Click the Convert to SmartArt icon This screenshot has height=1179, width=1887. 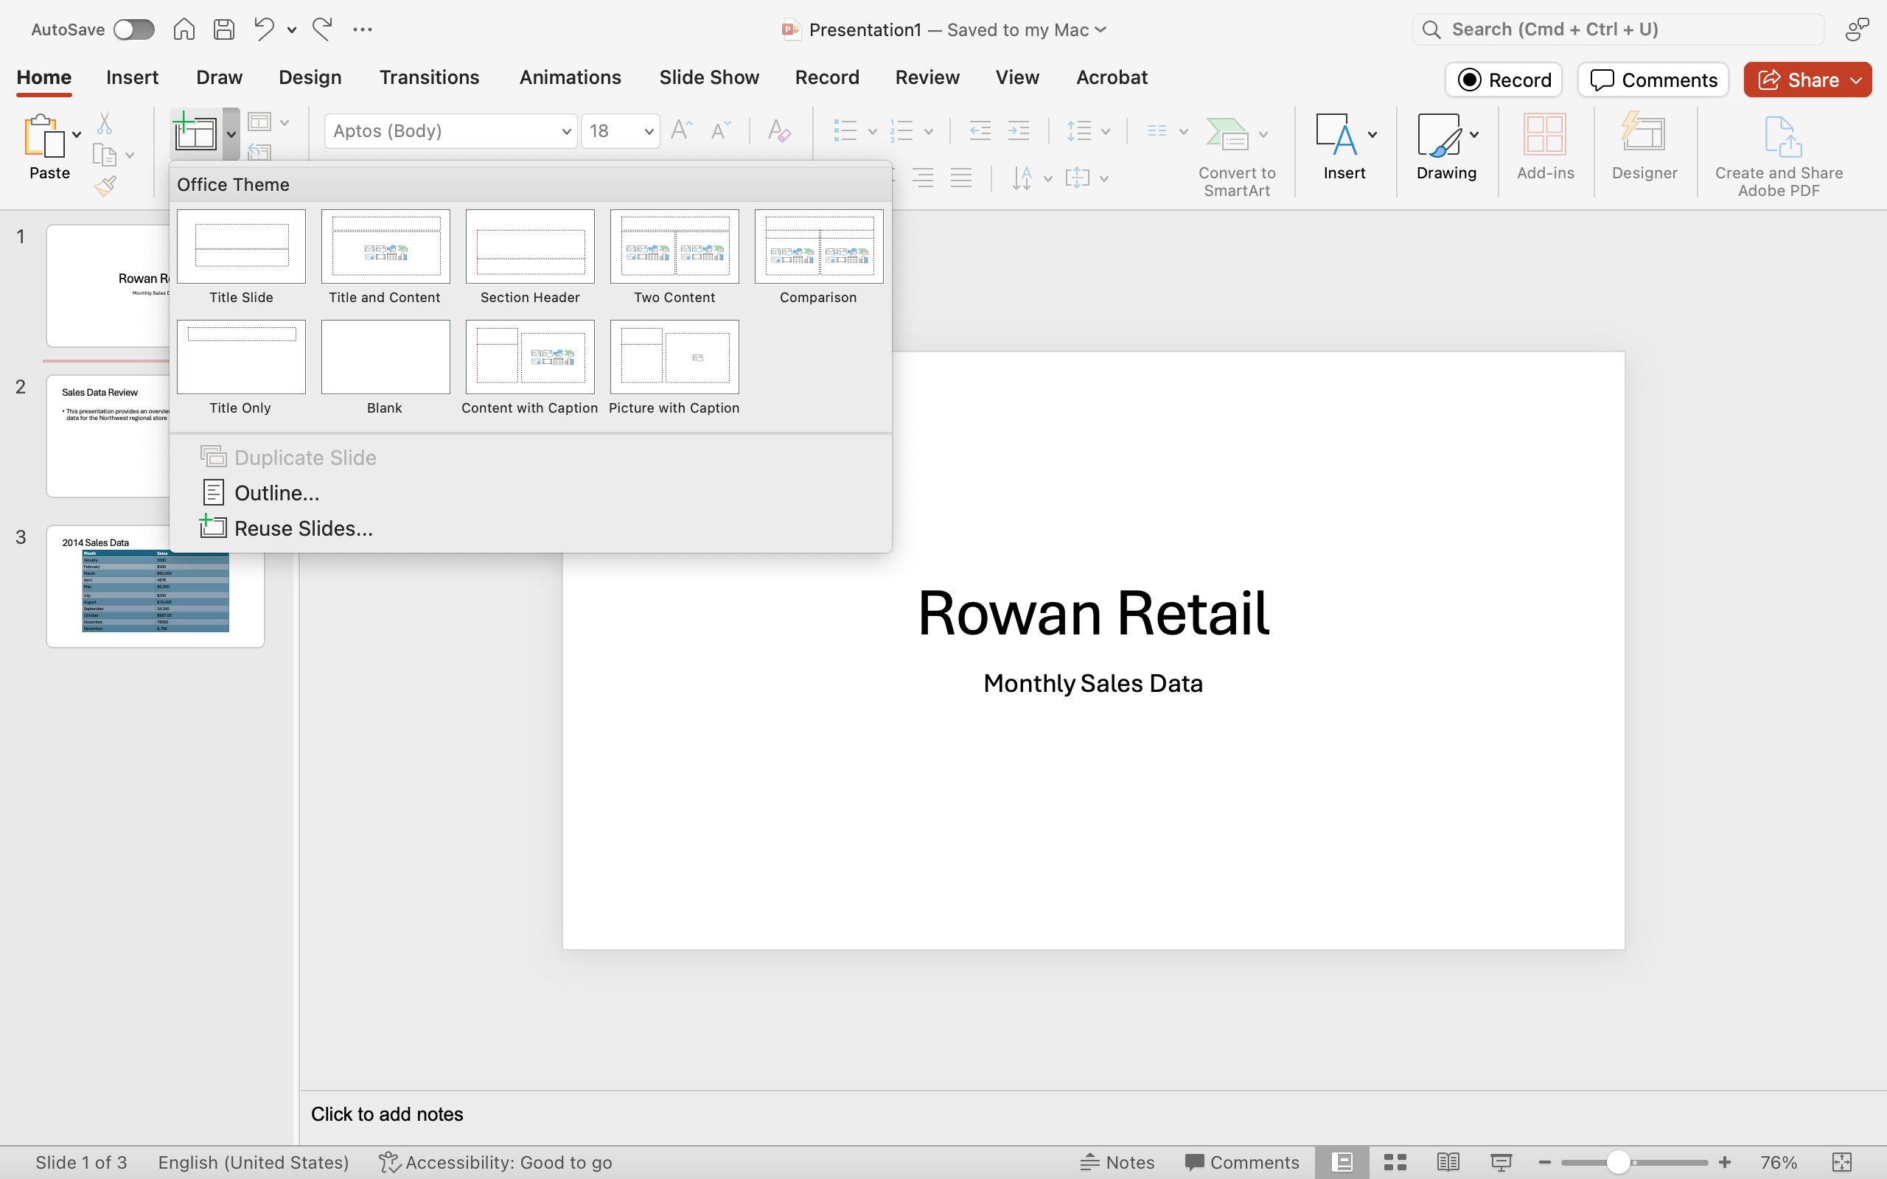1227,133
